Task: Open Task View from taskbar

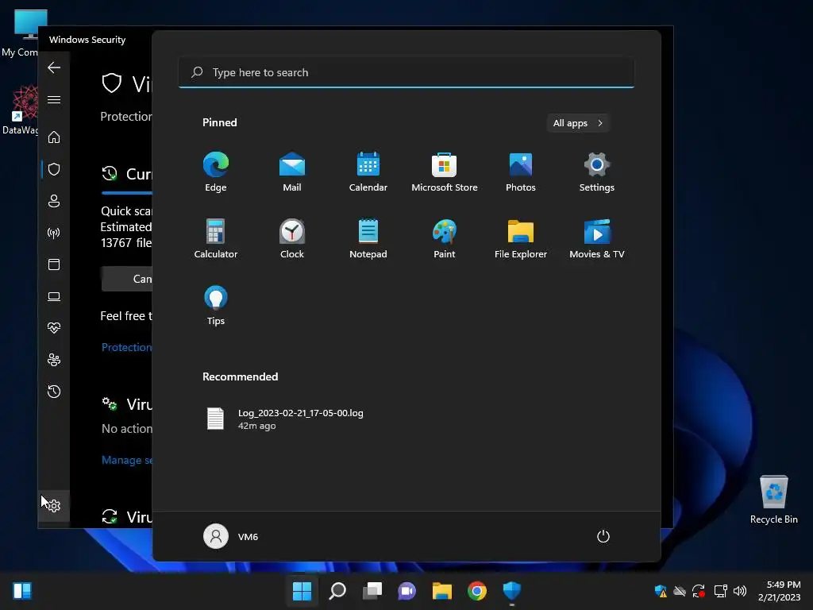Action: [x=372, y=590]
